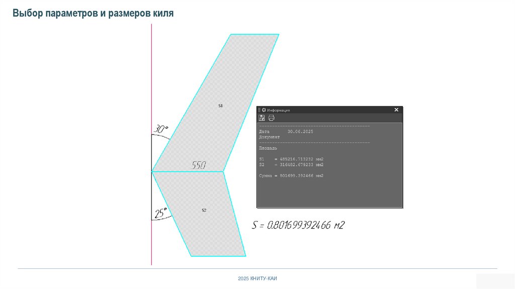Select the Сумма = 801699.392466 мм2 line
515x289 pixels.
click(x=291, y=176)
